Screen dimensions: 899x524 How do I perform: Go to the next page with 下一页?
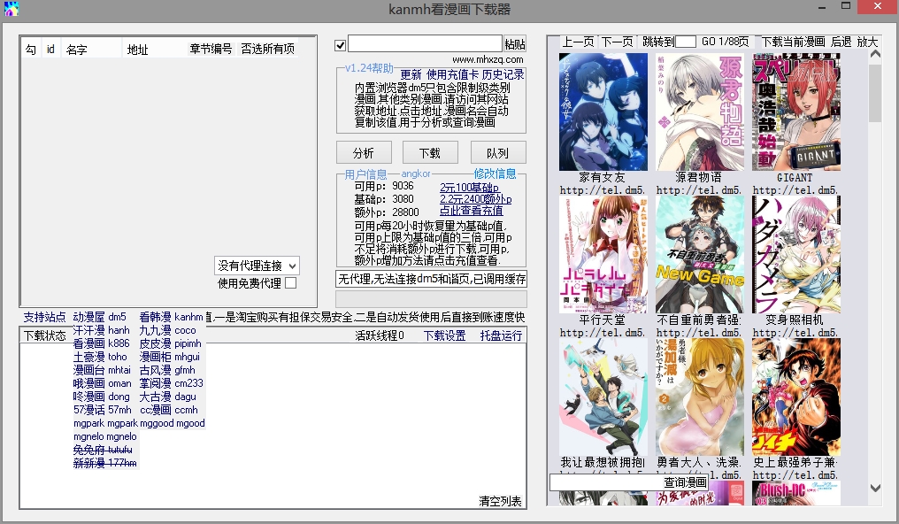coord(617,42)
